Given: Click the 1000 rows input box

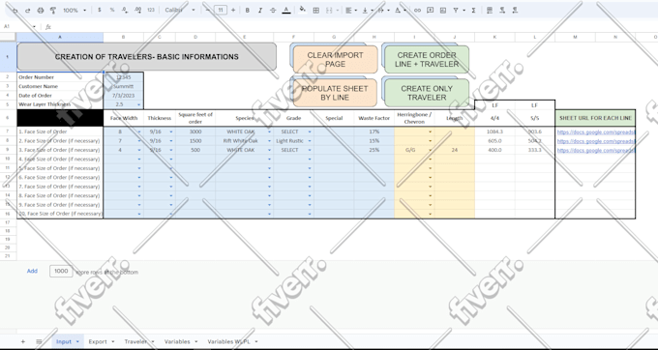Looking at the screenshot, I should click(x=61, y=271).
